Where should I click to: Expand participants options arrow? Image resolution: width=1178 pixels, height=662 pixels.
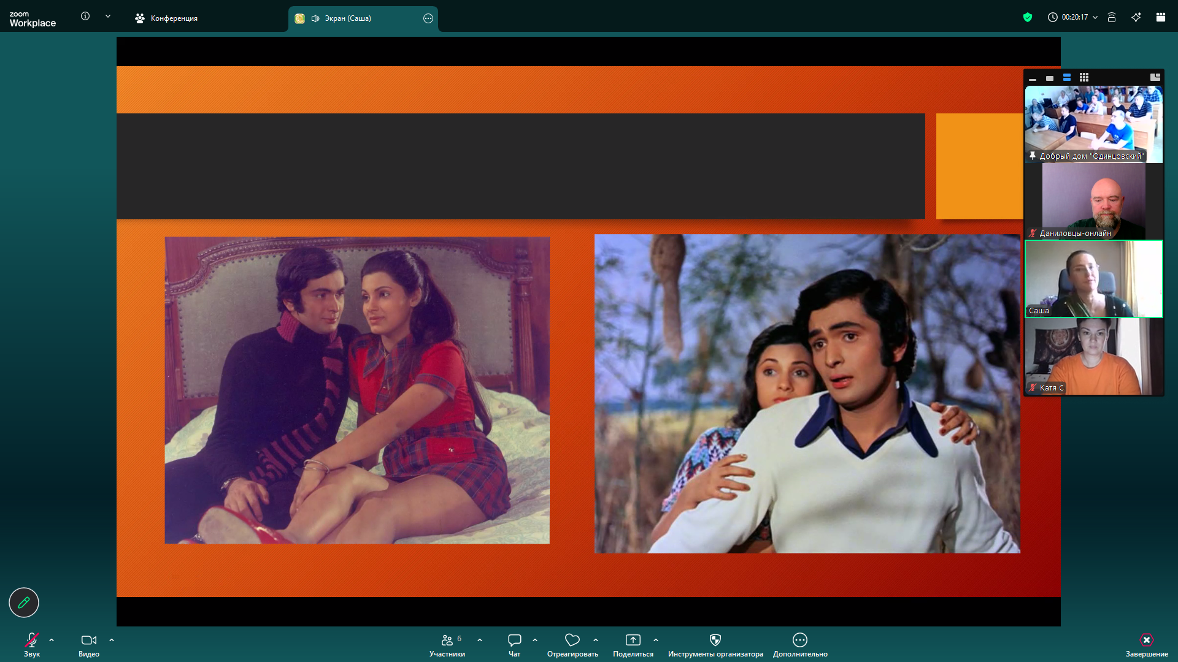pos(480,640)
